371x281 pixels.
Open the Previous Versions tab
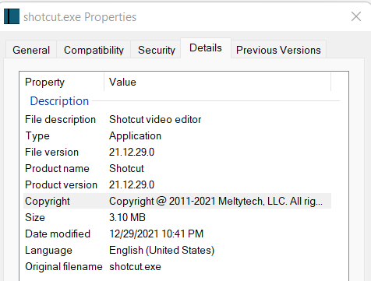point(278,50)
